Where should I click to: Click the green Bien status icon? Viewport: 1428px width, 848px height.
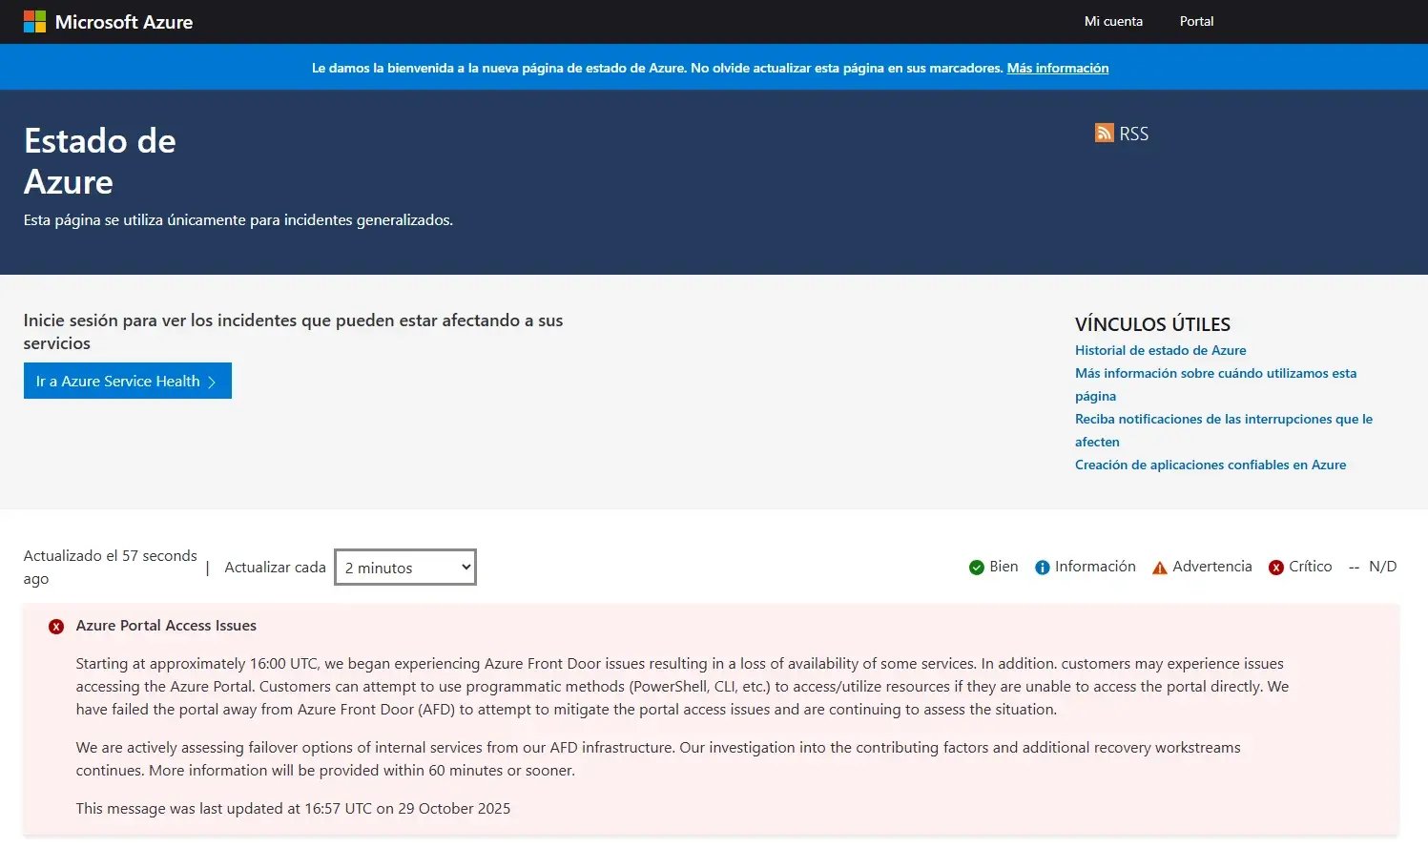[976, 568]
